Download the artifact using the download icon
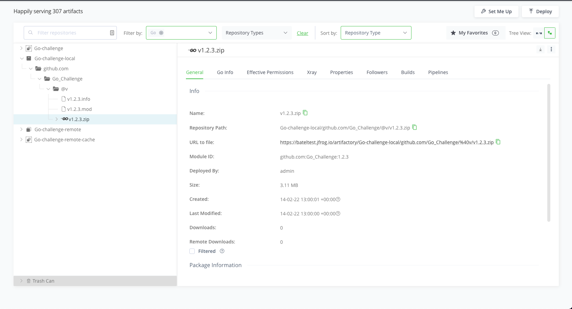This screenshot has height=309, width=572. pyautogui.click(x=541, y=50)
